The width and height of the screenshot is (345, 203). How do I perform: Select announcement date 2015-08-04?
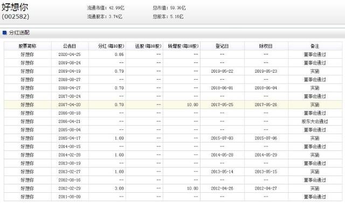coord(70,130)
